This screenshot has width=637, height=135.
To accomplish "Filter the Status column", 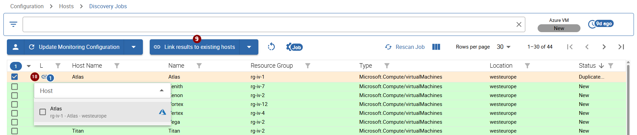I will click(x=611, y=66).
